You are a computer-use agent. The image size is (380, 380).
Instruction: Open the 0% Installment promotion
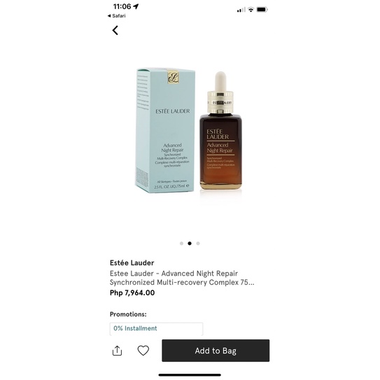tap(156, 329)
